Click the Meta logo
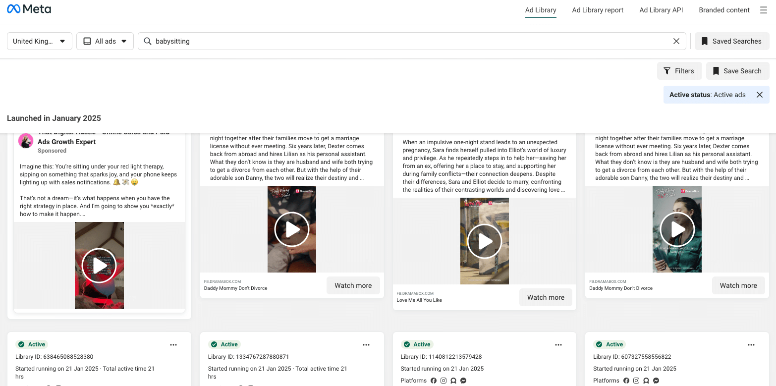 [29, 9]
